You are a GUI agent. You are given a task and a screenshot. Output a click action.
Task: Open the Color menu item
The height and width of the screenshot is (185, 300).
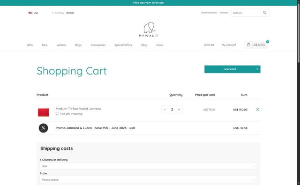[159, 45]
